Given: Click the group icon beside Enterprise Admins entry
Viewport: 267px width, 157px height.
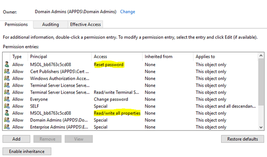Looking at the screenshot, I should click(x=7, y=127).
